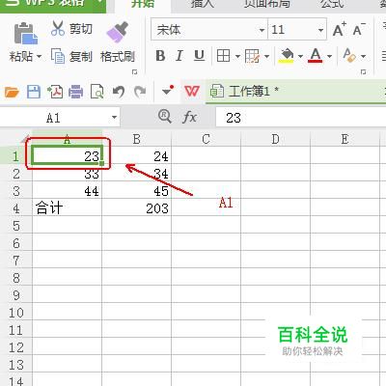Apply the red font color A
Screen dimensions: 386x386
coord(316,56)
